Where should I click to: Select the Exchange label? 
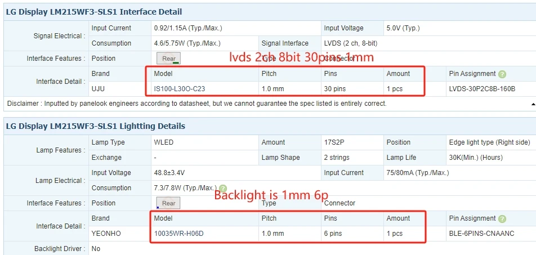(x=106, y=158)
